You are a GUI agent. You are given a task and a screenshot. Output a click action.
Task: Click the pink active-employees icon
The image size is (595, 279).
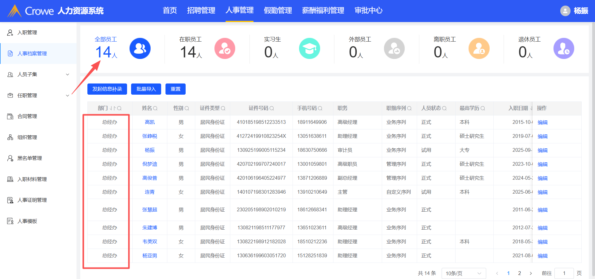point(225,48)
